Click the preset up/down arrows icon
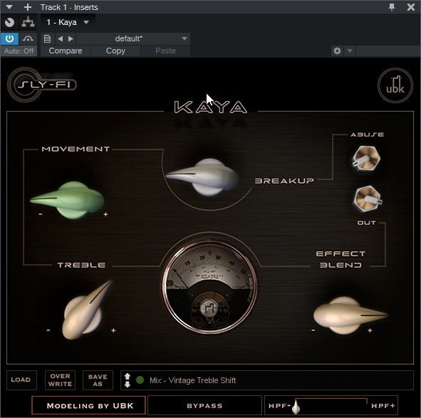This screenshot has width=421, height=418. [x=128, y=380]
